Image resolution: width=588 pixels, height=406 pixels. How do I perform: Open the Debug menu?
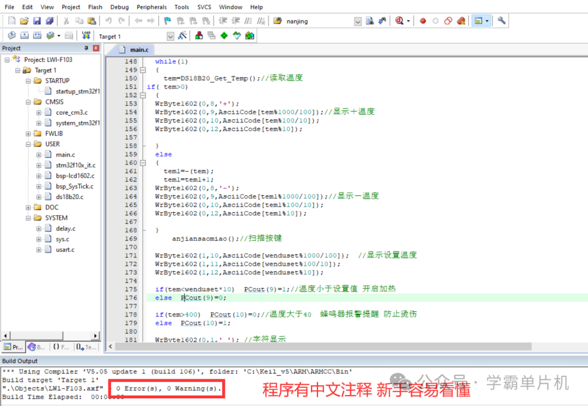[120, 7]
